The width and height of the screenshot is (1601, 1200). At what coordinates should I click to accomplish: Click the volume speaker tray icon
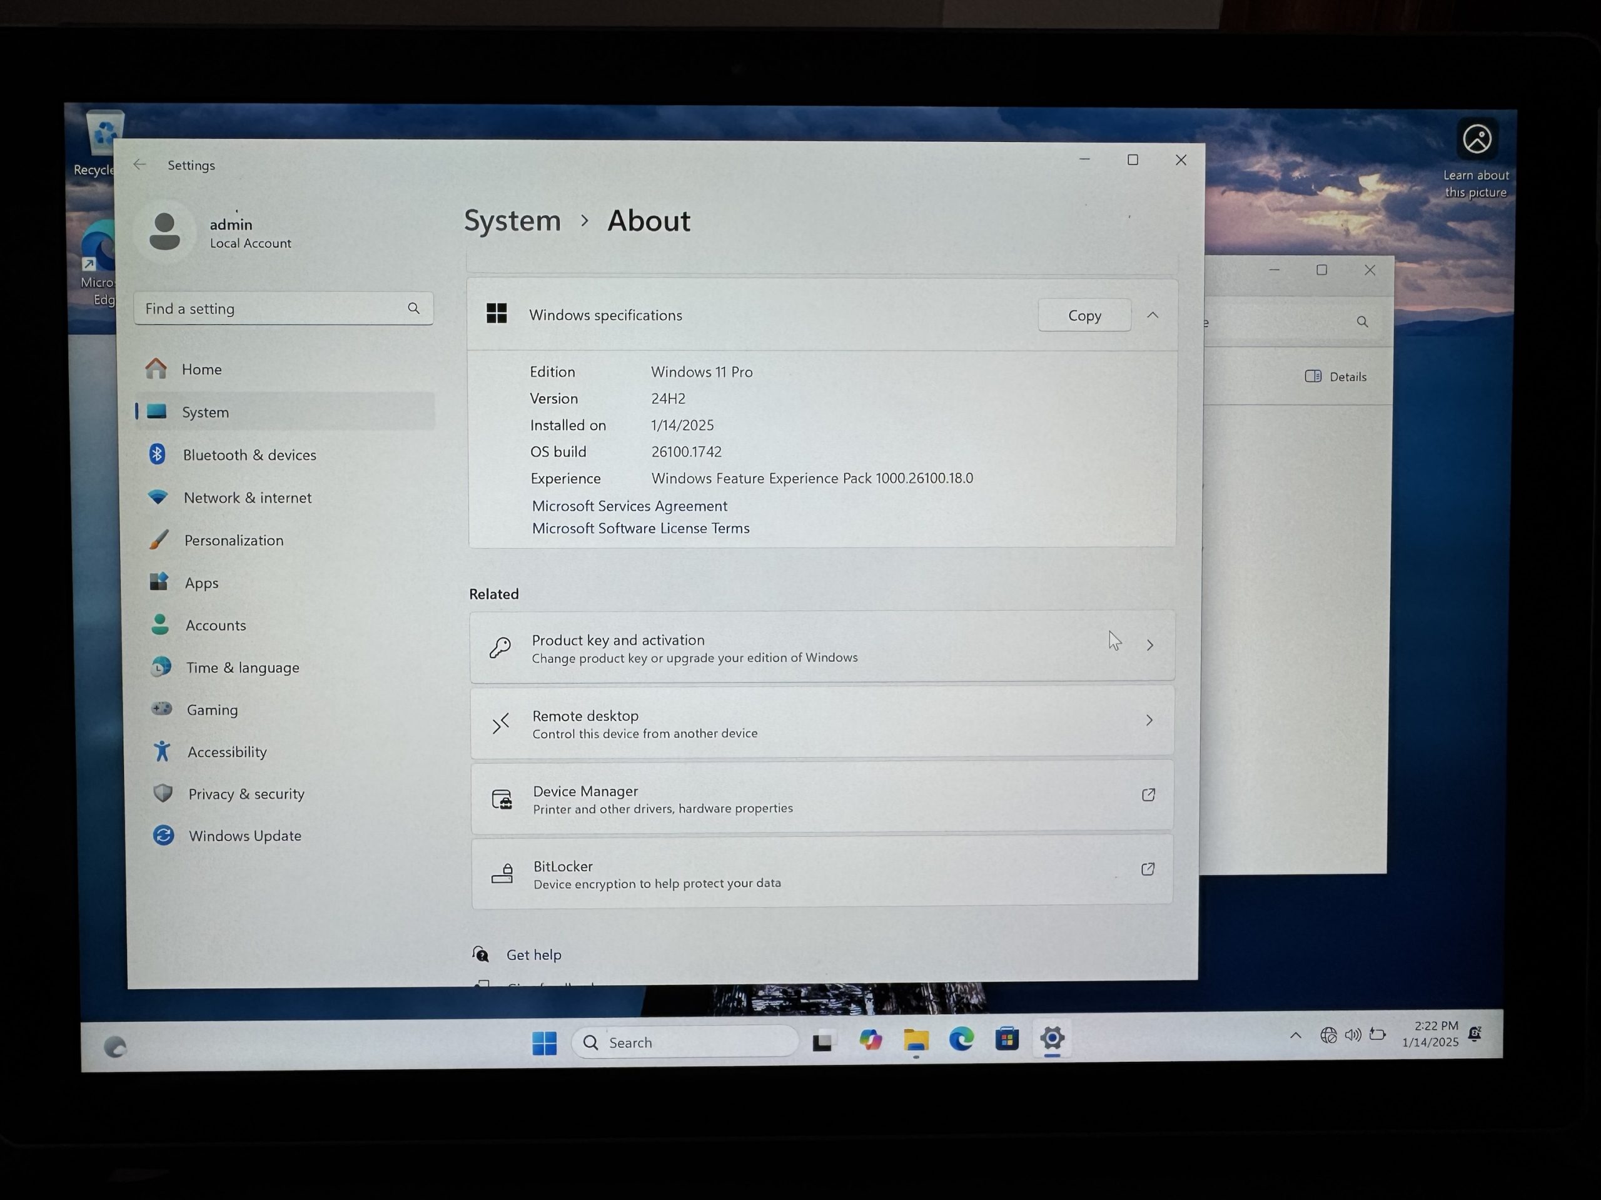click(1353, 1035)
